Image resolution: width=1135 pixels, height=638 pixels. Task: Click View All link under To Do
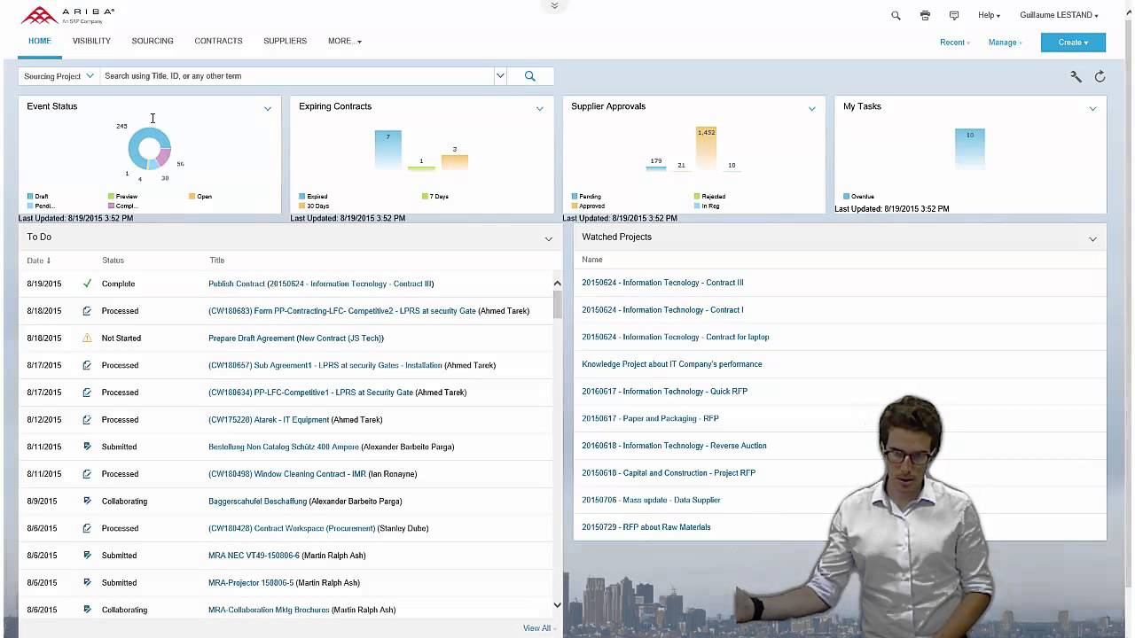536,628
